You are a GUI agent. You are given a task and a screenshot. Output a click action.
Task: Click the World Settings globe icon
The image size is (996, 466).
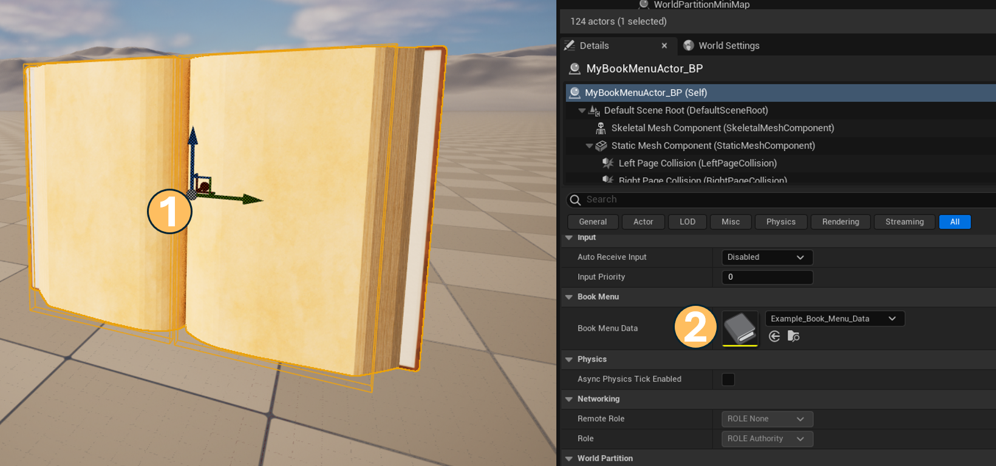click(x=689, y=46)
